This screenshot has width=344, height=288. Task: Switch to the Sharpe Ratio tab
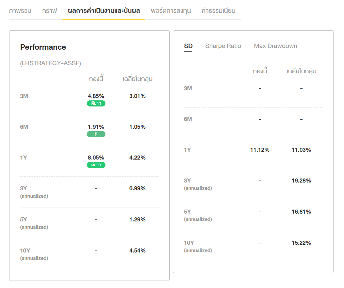(223, 46)
